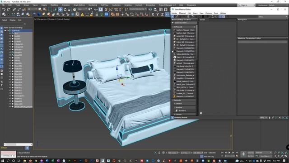Image resolution: width=289 pixels, height=163 pixels.
Task: Click the Key Filters button
Action: coord(265,156)
